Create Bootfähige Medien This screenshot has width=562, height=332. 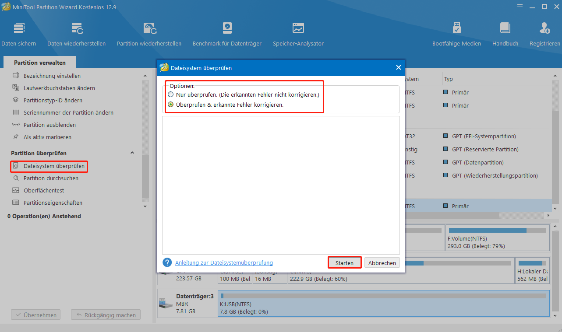pyautogui.click(x=456, y=34)
